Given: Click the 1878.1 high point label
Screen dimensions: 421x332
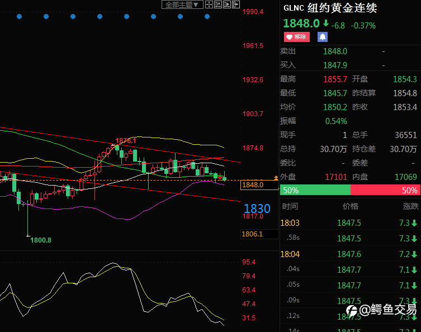Looking at the screenshot, I should [126, 141].
